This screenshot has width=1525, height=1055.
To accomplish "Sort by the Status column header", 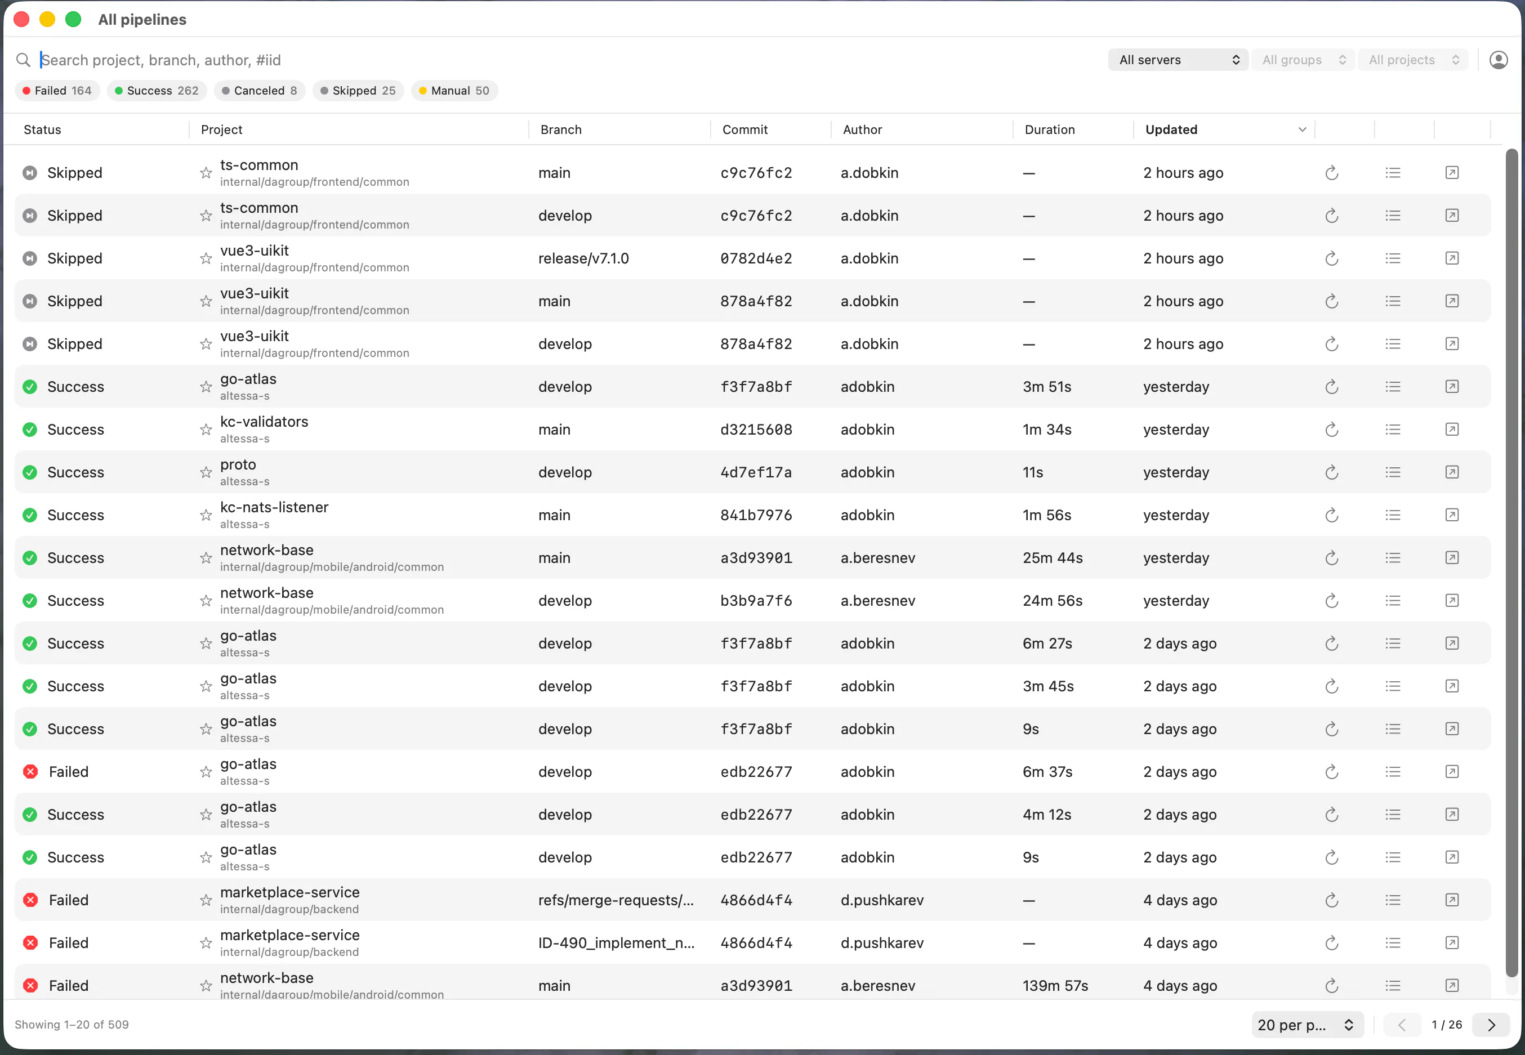I will (x=42, y=130).
